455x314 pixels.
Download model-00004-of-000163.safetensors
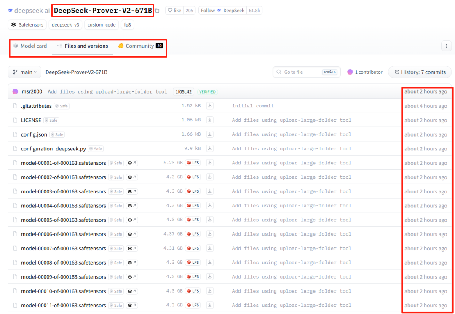pos(210,205)
